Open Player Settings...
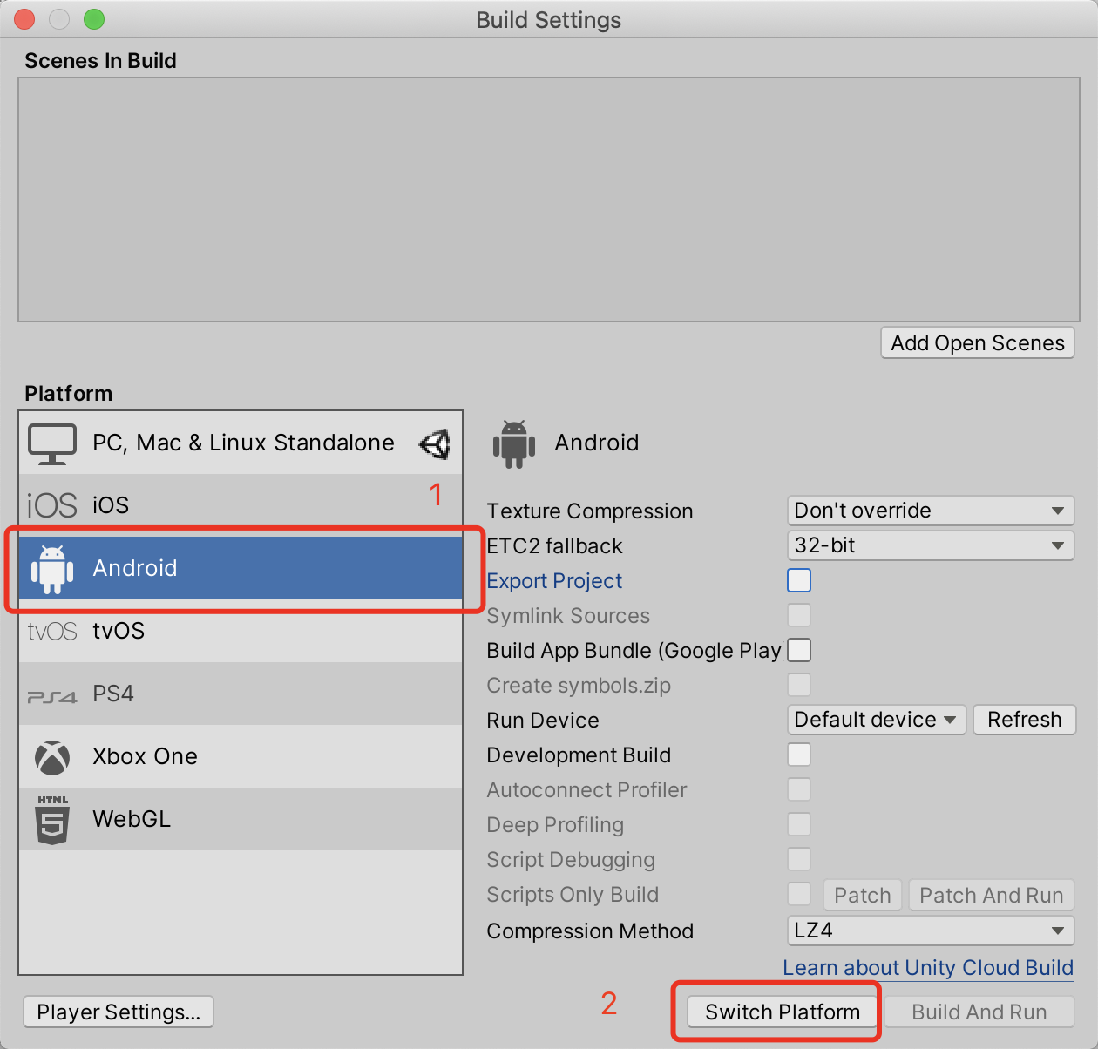The width and height of the screenshot is (1098, 1049). point(119,1012)
